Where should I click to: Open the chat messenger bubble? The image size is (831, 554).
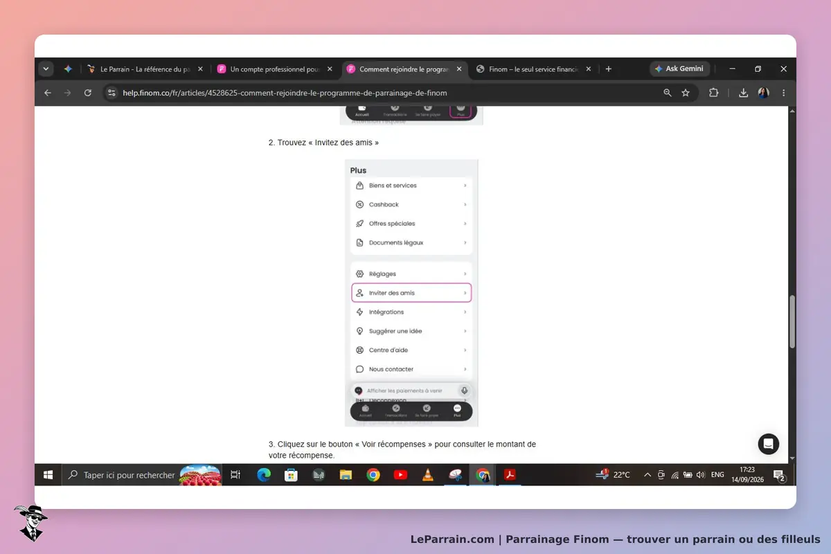coord(769,444)
